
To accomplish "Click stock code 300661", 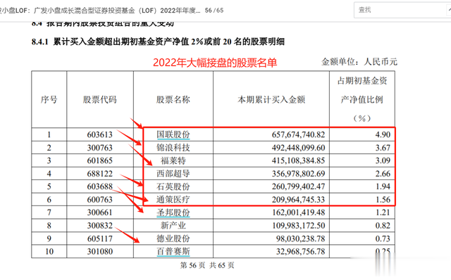I will [x=100, y=212].
